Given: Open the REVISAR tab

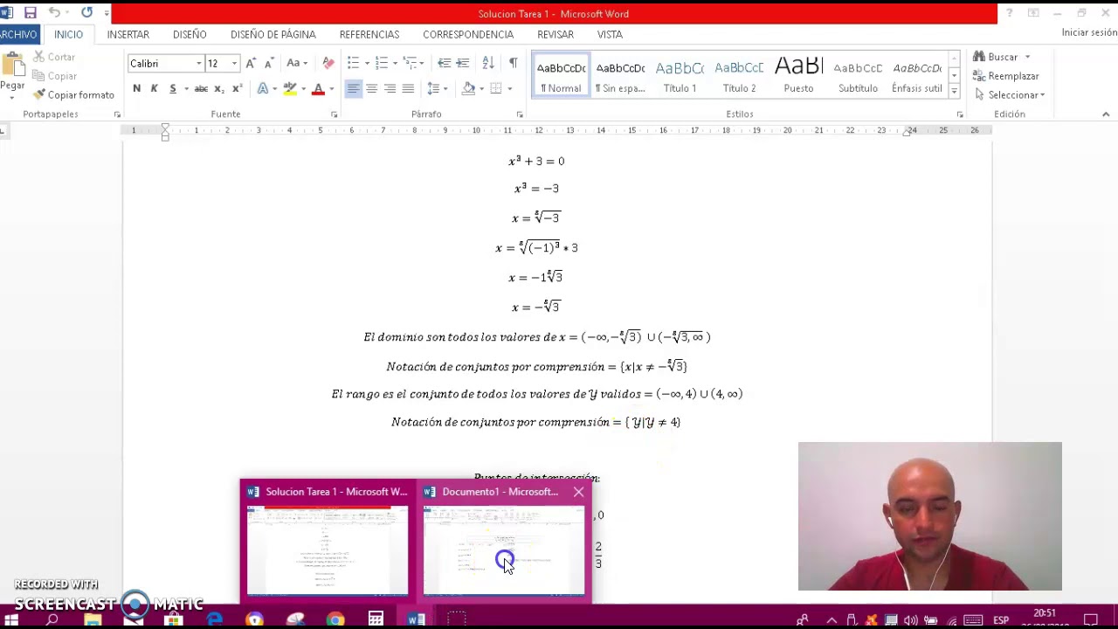Looking at the screenshot, I should tap(556, 34).
